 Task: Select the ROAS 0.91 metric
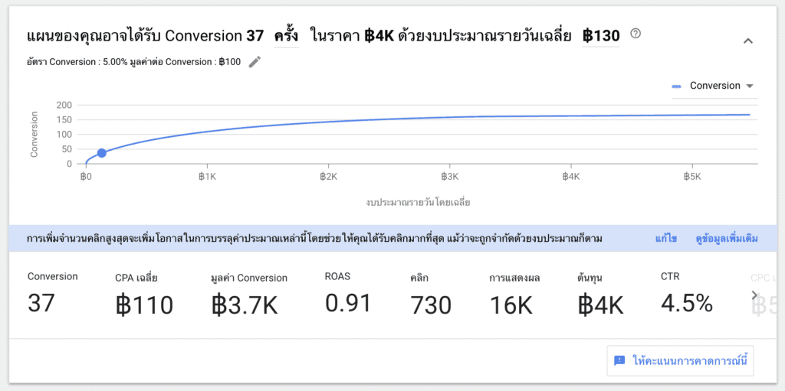[x=348, y=302]
